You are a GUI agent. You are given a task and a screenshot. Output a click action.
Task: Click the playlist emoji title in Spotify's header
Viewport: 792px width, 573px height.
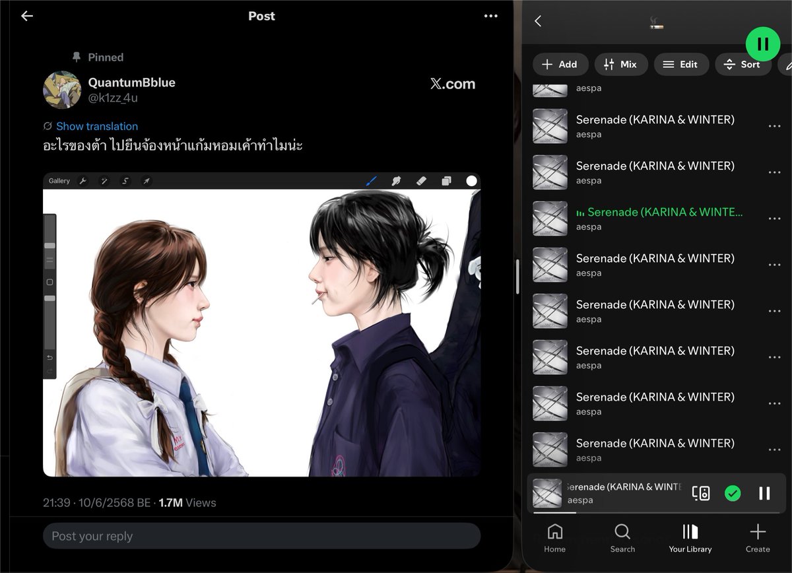click(x=656, y=23)
